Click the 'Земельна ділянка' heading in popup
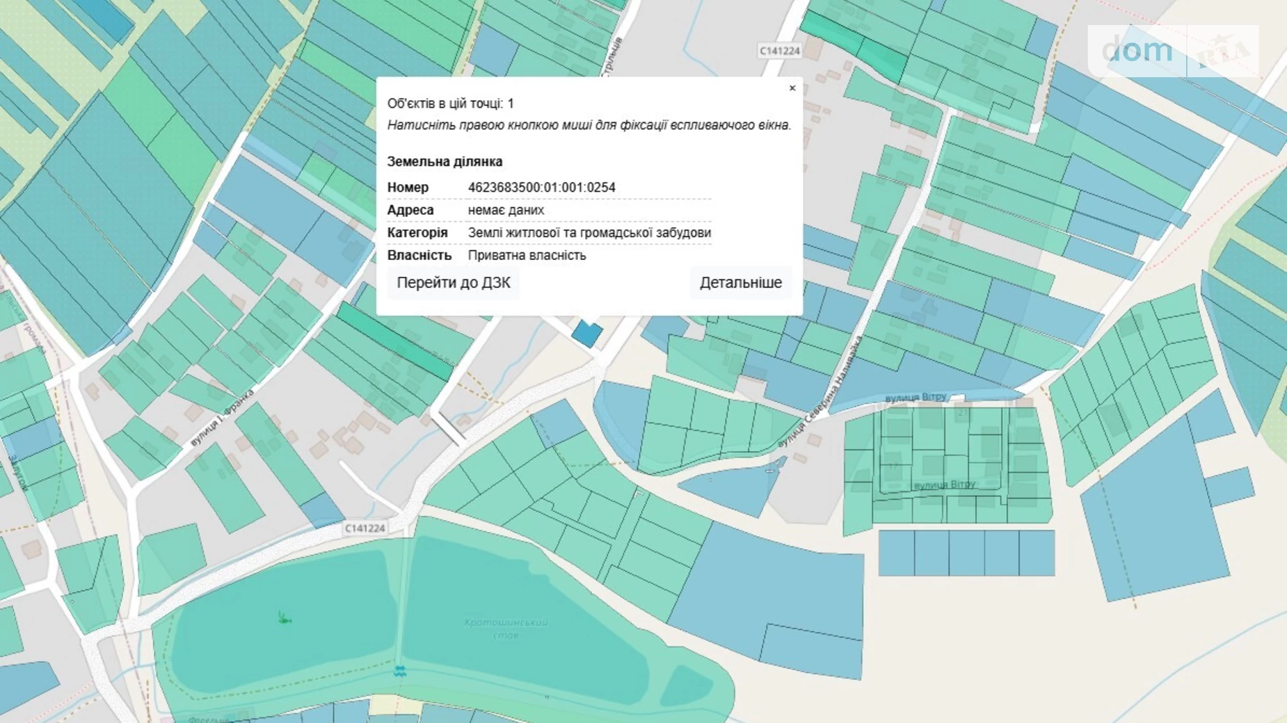 (x=445, y=161)
